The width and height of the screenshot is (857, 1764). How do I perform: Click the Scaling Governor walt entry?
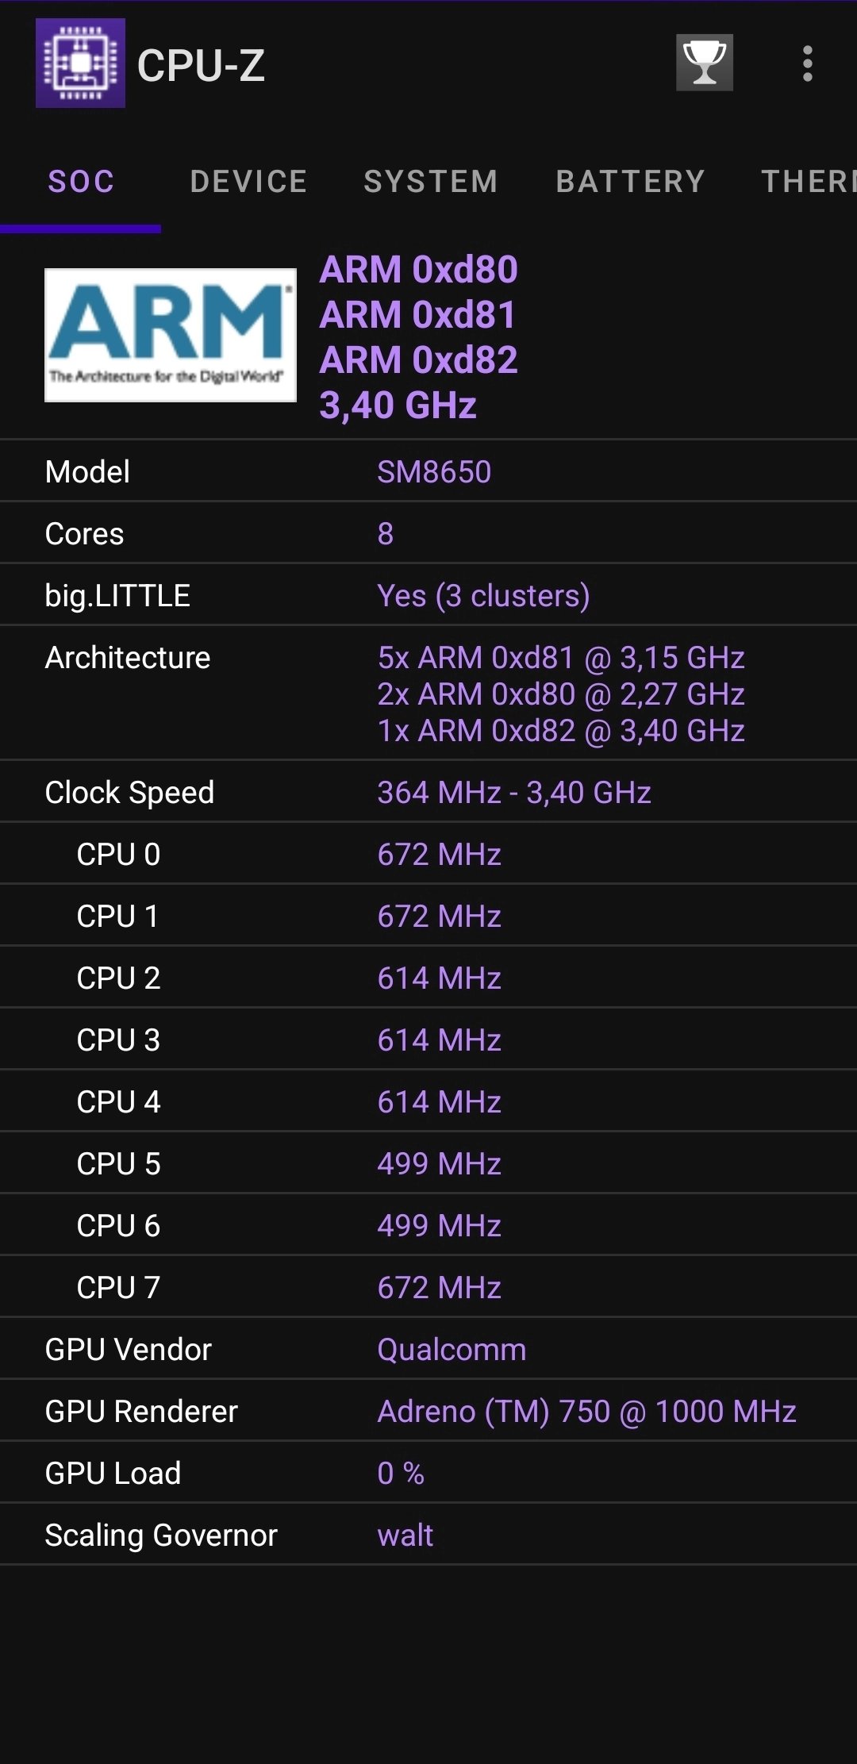point(404,1534)
